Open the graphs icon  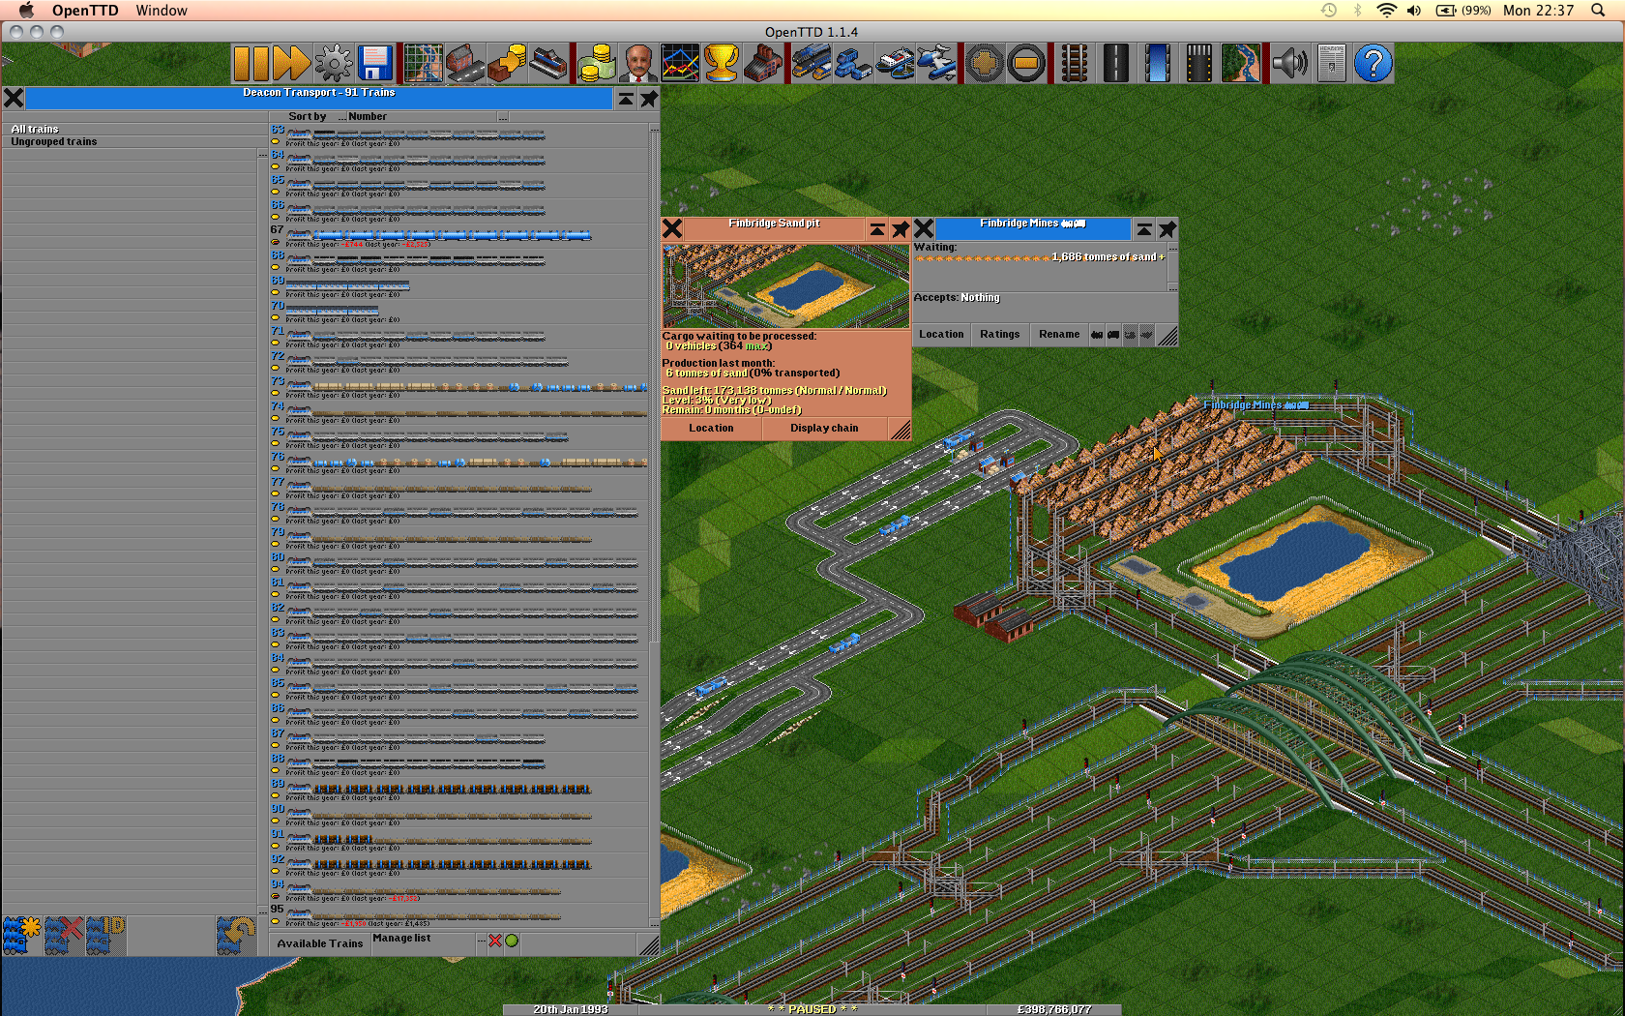point(680,64)
